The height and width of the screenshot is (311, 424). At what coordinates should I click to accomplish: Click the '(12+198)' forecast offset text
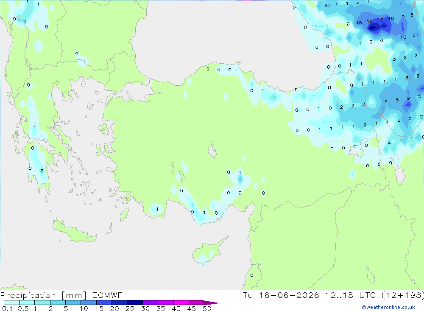point(403,295)
